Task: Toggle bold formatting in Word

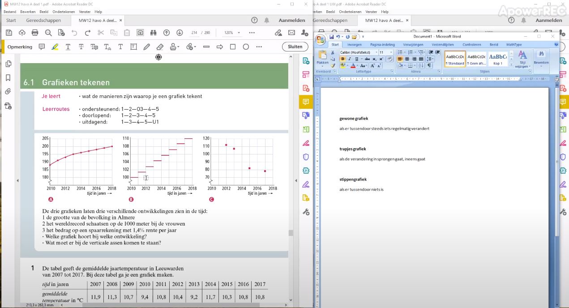Action: tap(343, 59)
